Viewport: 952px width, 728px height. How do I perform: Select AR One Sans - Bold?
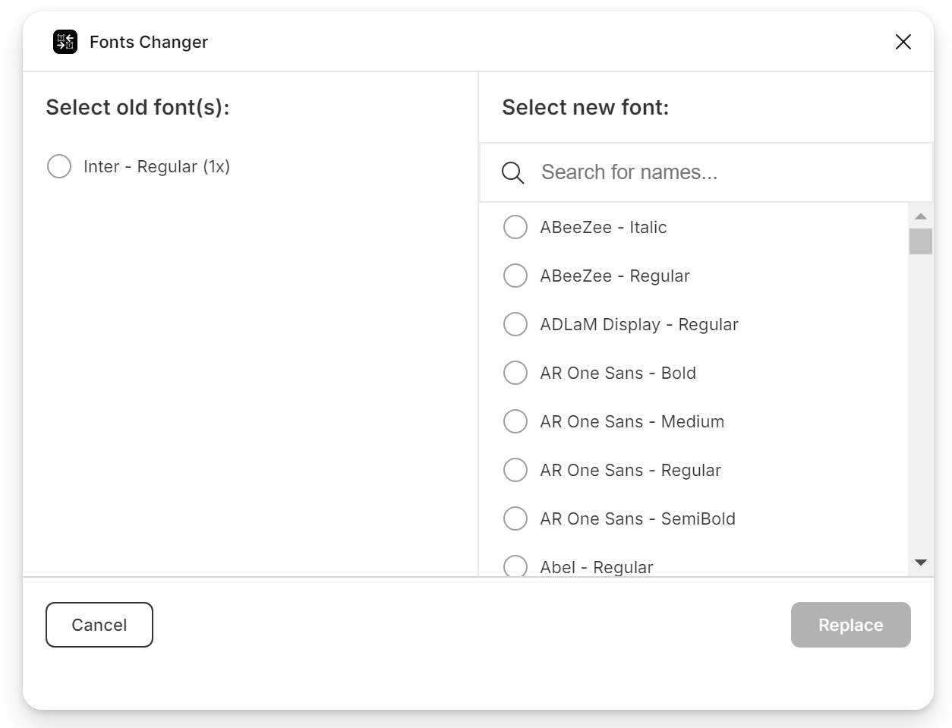point(515,373)
